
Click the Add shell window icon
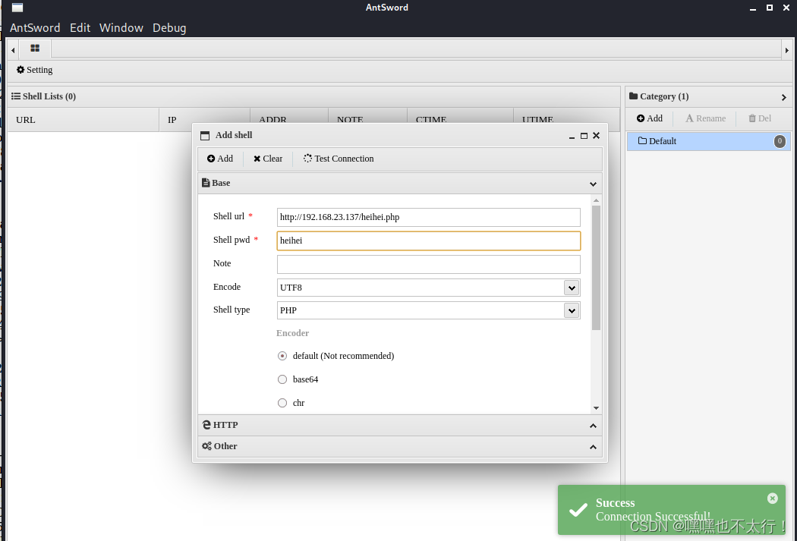point(205,136)
